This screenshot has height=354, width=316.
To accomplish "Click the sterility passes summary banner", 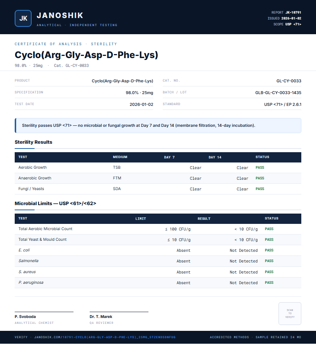I will pyautogui.click(x=158, y=125).
